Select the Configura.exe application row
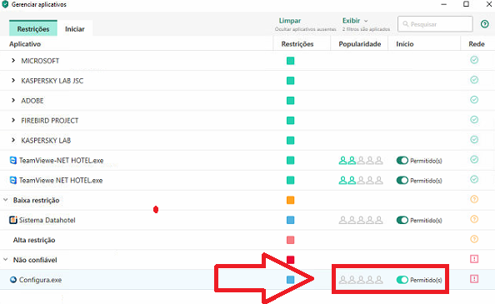Image resolution: width=495 pixels, height=304 pixels. [247, 279]
